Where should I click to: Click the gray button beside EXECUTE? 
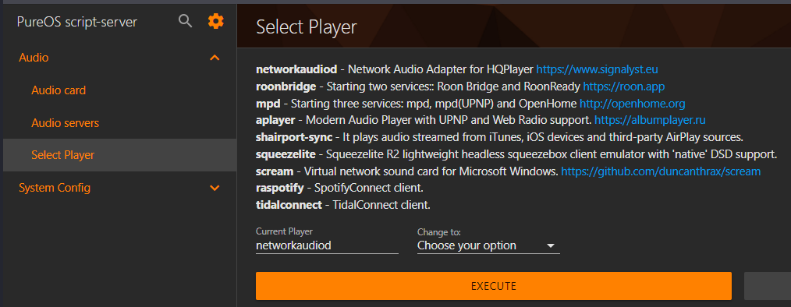point(768,286)
